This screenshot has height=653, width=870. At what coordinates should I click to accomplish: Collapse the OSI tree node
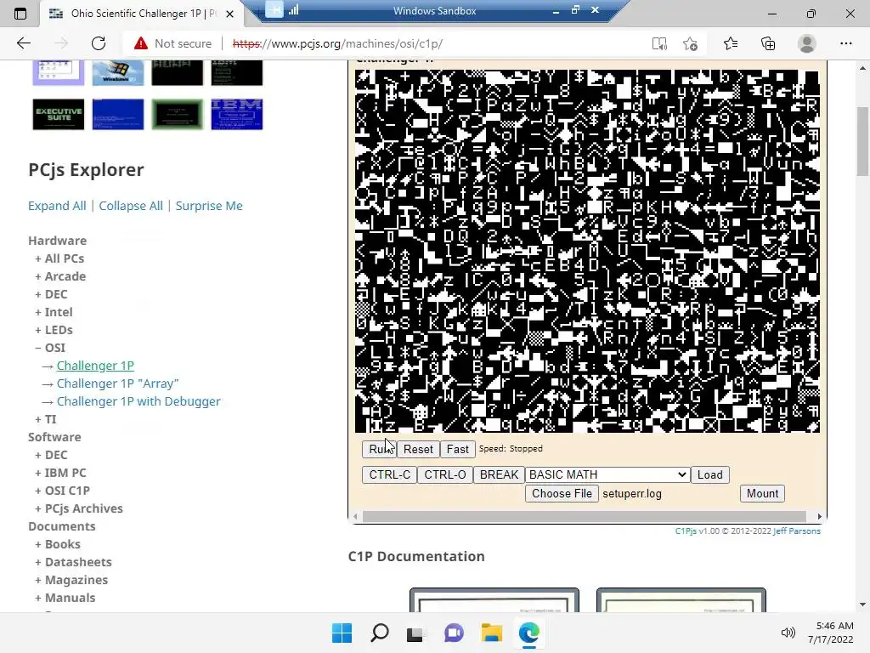coord(50,348)
